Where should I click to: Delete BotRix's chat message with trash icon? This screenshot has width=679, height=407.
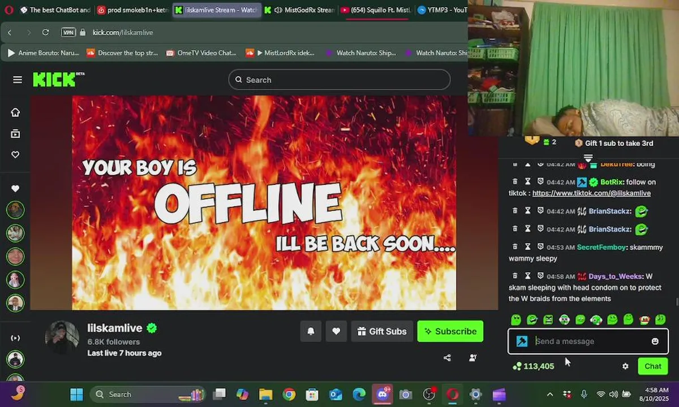click(x=515, y=182)
